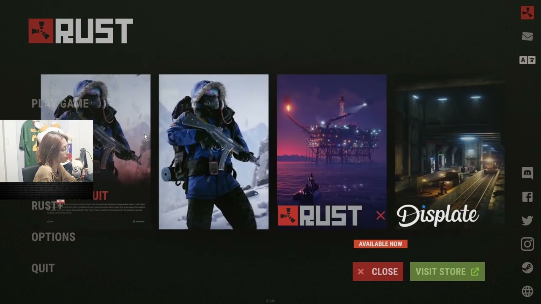Open the Twitter link icon
Image resolution: width=541 pixels, height=304 pixels.
[x=527, y=220]
